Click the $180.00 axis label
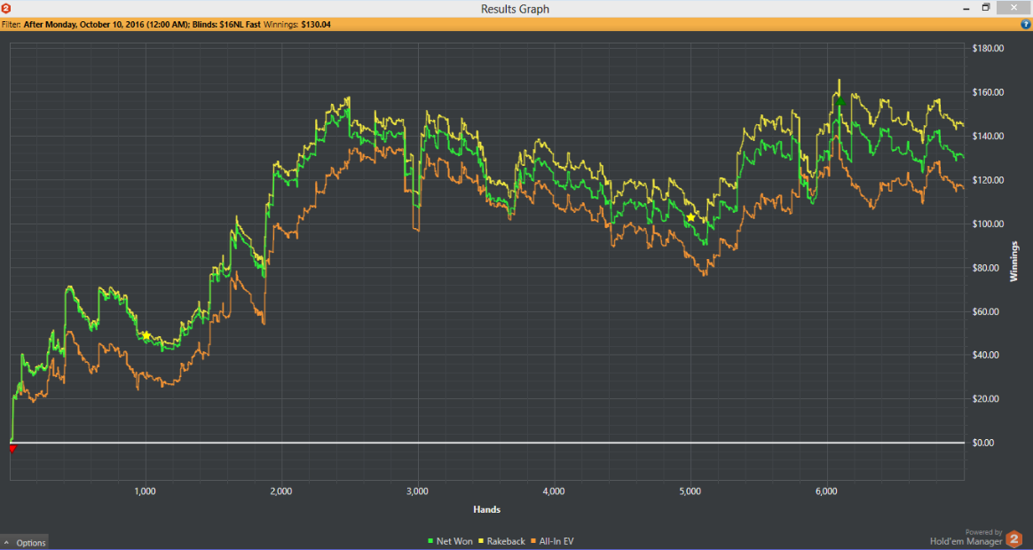Viewport: 1033px width, 550px height. [x=988, y=48]
